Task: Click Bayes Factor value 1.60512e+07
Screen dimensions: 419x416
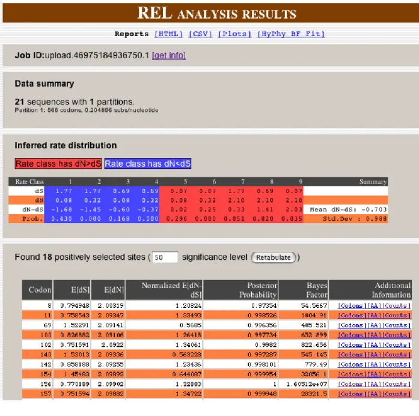Action: point(307,384)
